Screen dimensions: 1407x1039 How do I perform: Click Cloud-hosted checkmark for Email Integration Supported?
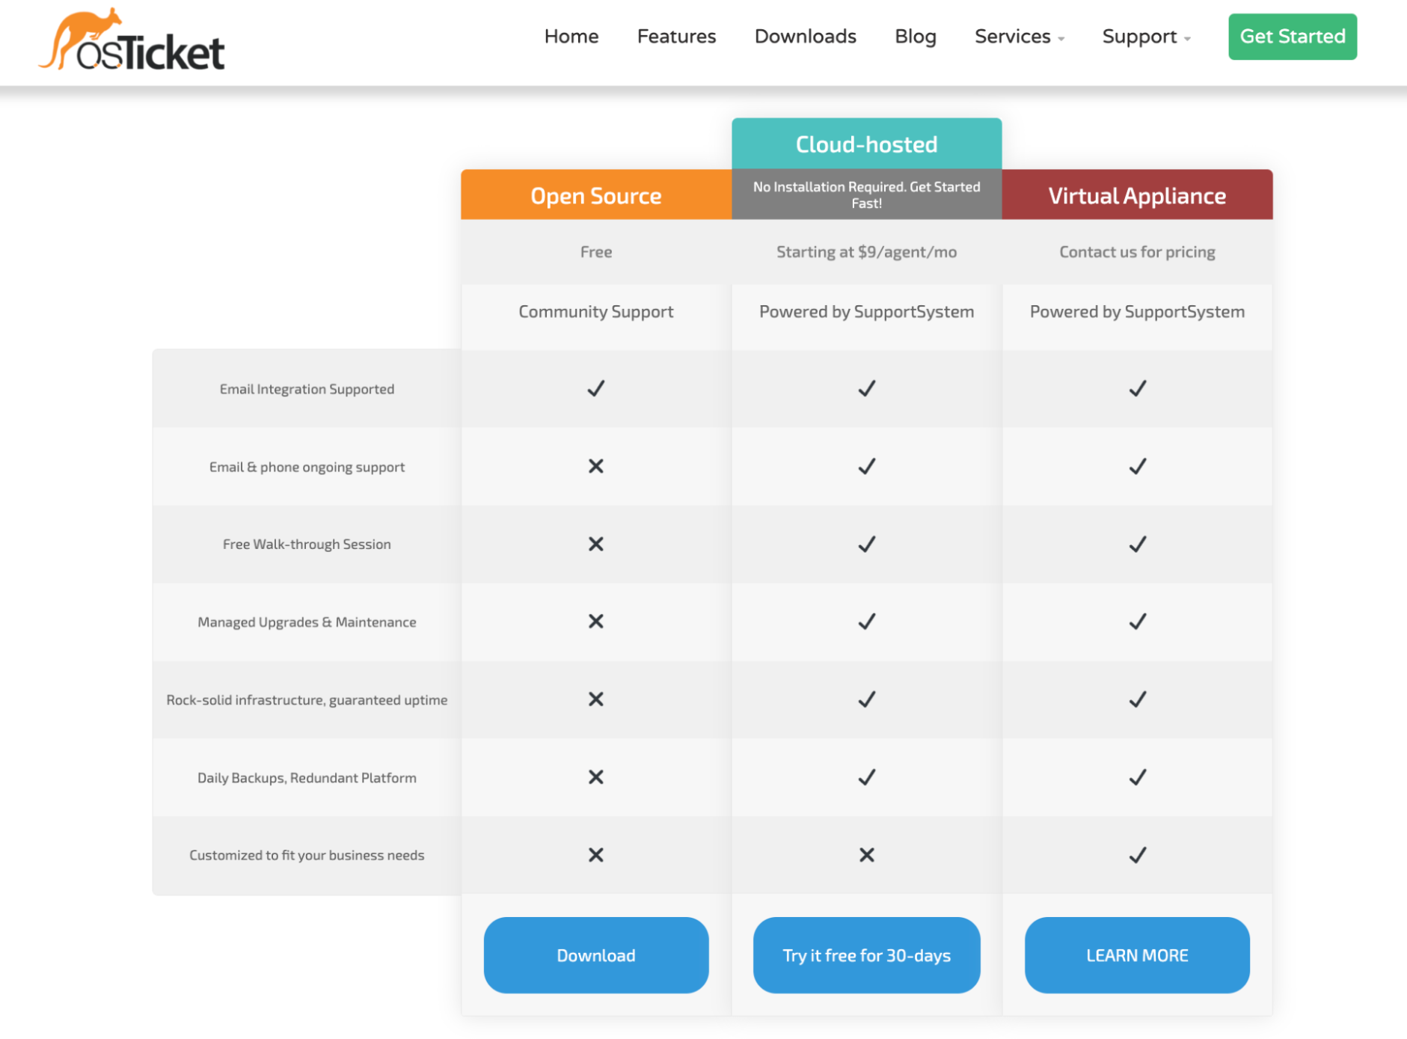(867, 388)
